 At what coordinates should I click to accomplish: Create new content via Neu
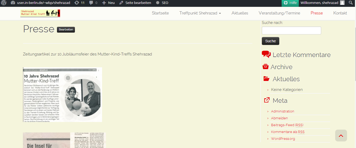pyautogui.click(x=108, y=3)
